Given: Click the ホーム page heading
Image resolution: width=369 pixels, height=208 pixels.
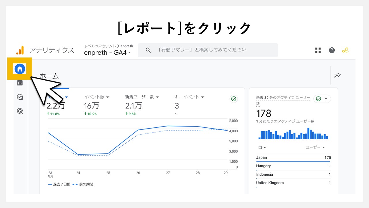Looking at the screenshot, I should click(49, 76).
